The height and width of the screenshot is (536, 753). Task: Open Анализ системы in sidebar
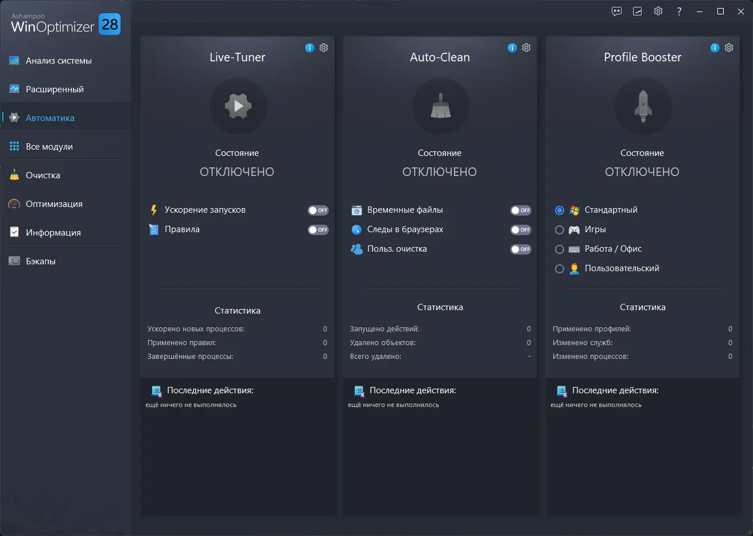point(65,61)
